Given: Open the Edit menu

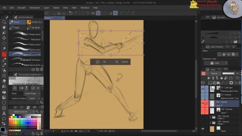Looking at the screenshot, I should click(12, 8).
